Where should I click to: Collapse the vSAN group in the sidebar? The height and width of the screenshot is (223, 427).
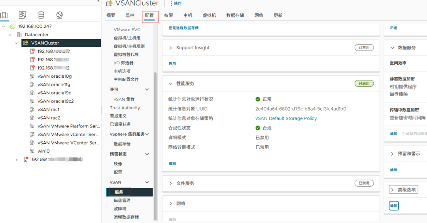(147, 182)
